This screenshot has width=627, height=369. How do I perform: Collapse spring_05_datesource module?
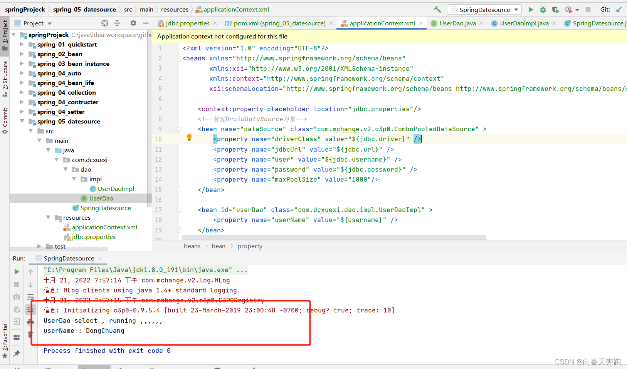tap(22, 121)
